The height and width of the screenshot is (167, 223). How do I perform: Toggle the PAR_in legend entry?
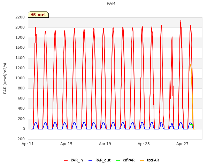click(73, 160)
